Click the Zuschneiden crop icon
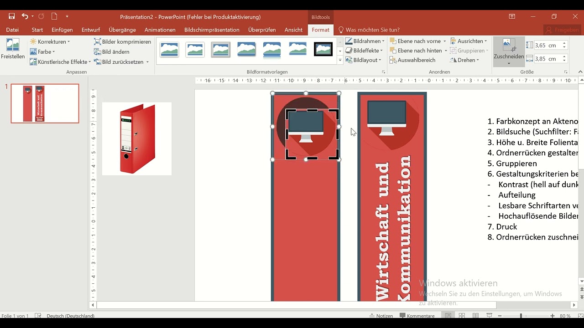Viewport: 584px width, 328px height. tap(509, 46)
